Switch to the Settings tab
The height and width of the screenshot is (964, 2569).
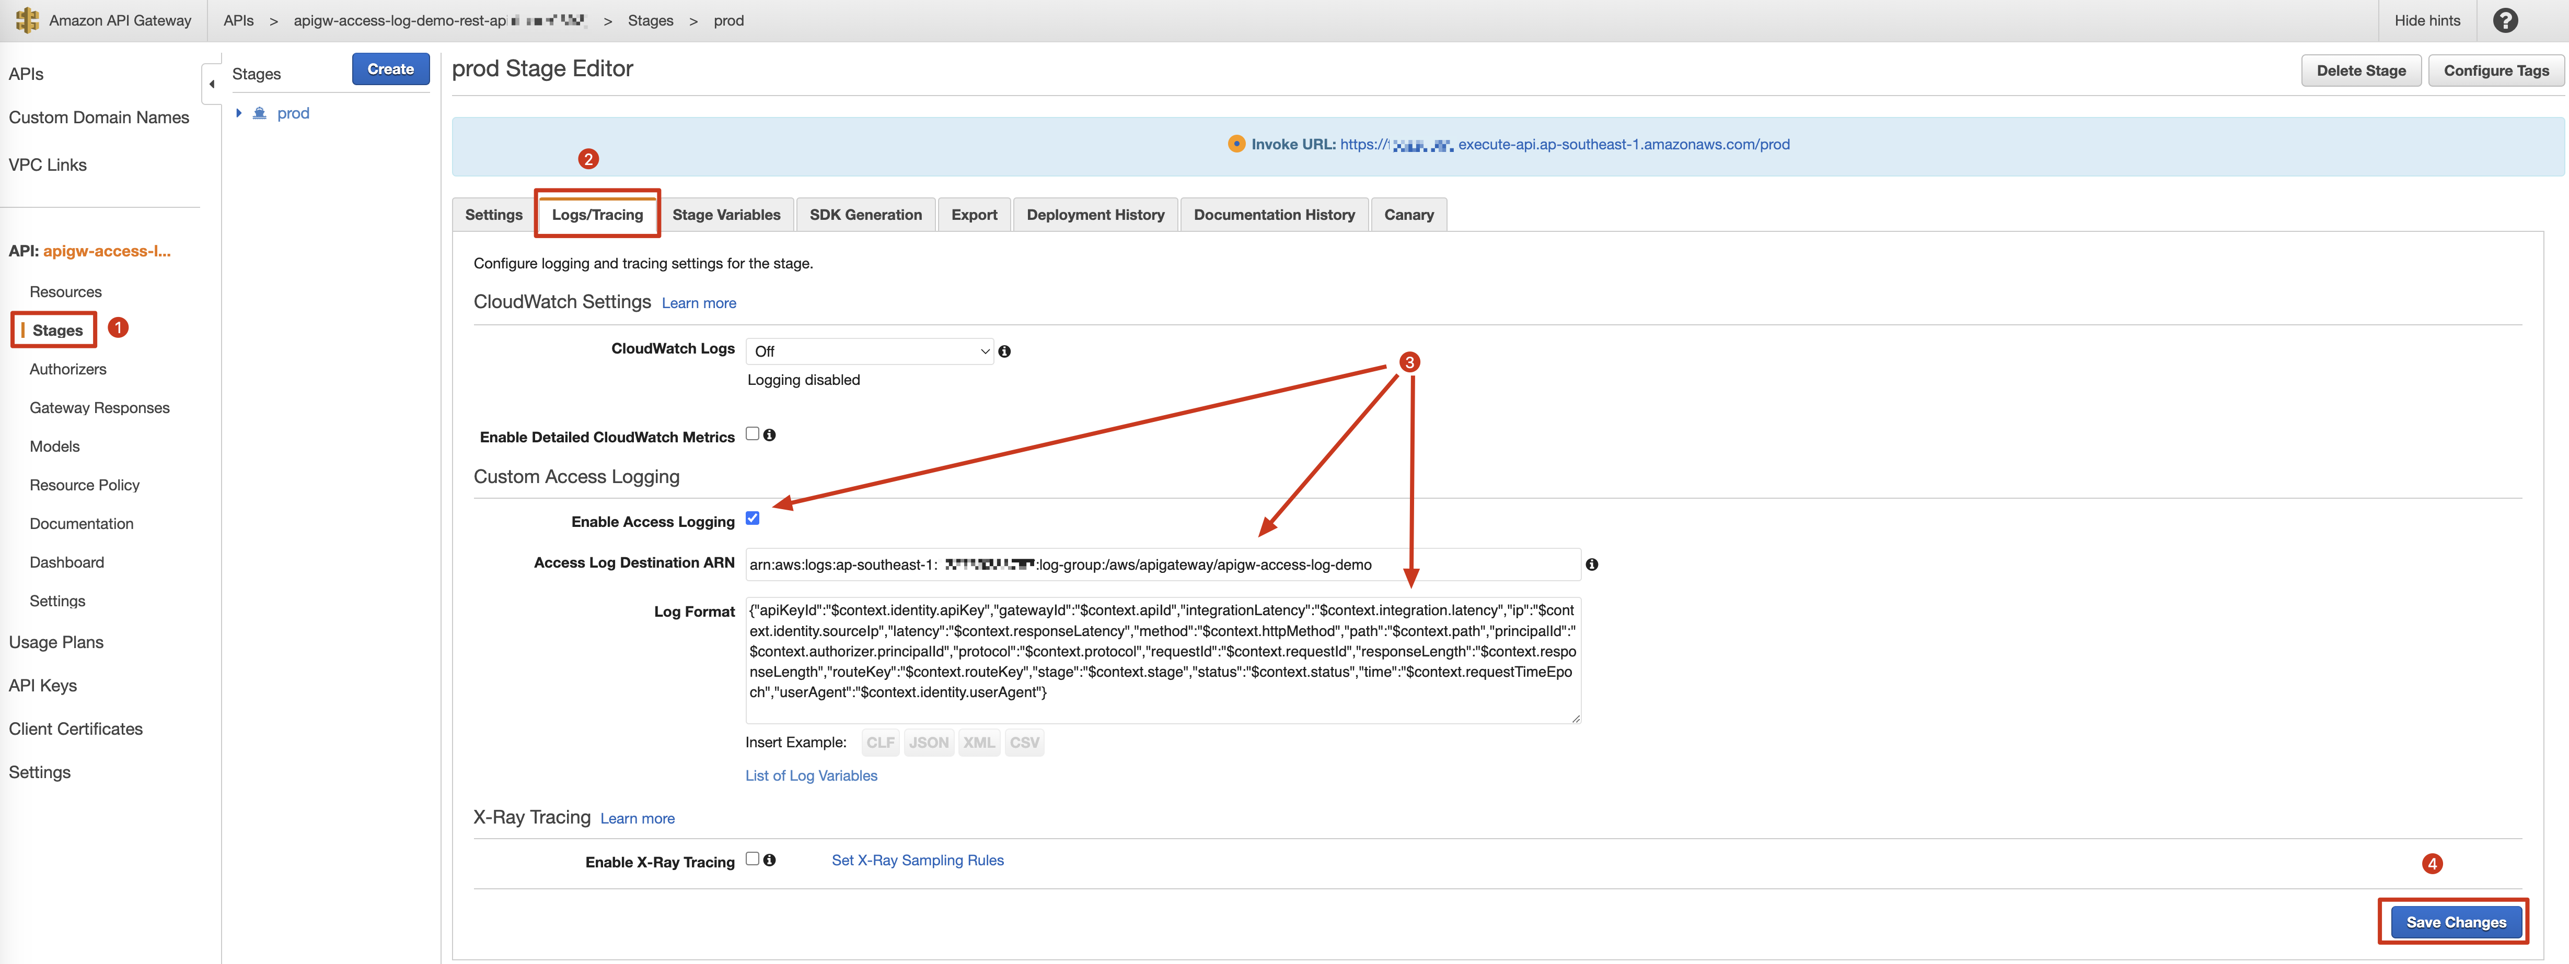(x=494, y=214)
